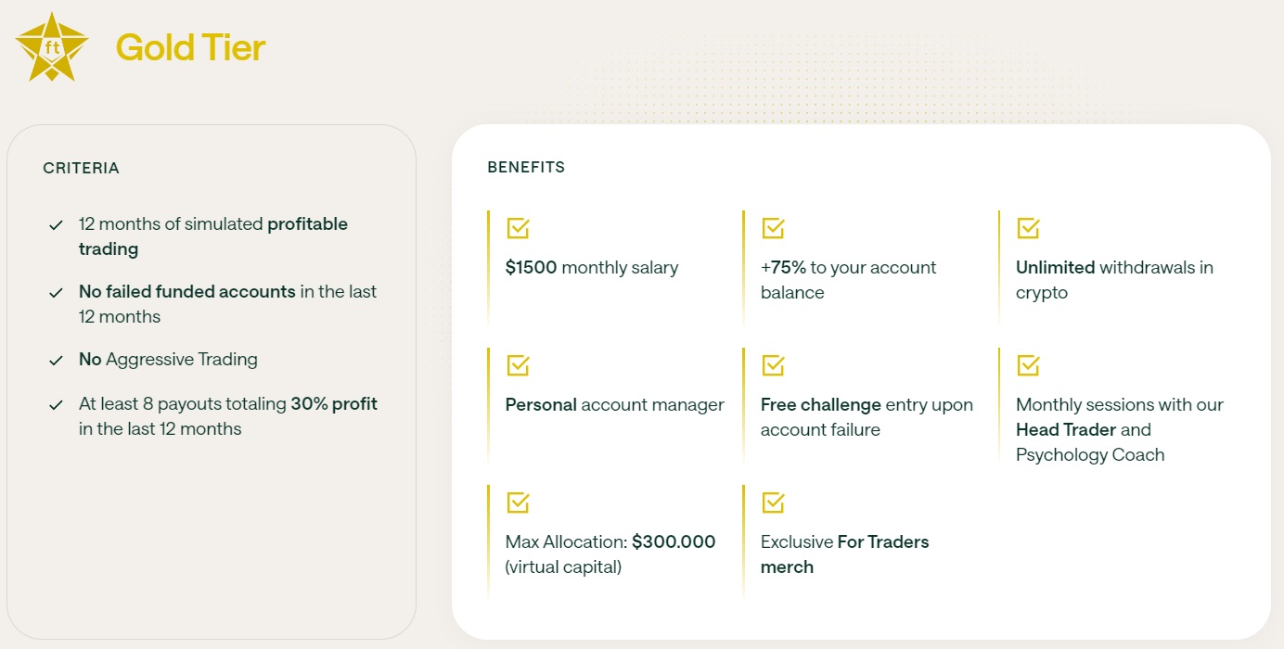Viewport: 1284px width, 649px height.
Task: Click checkbox icon above Max Allocation
Action: coord(518,503)
